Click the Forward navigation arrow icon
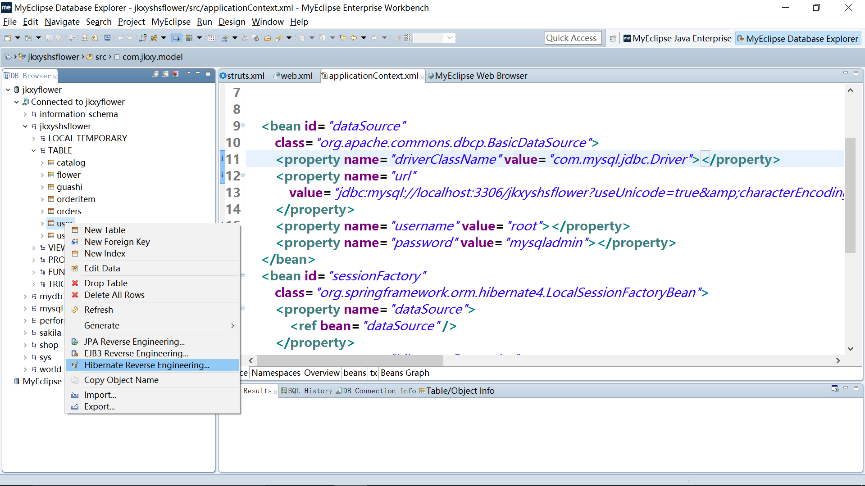Image resolution: width=865 pixels, height=486 pixels. point(374,38)
